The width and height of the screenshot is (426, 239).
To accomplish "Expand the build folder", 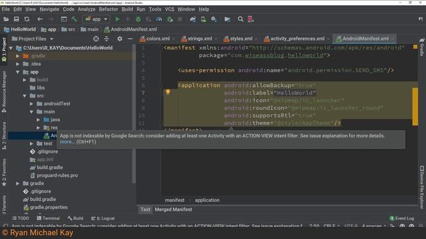I will (25, 80).
